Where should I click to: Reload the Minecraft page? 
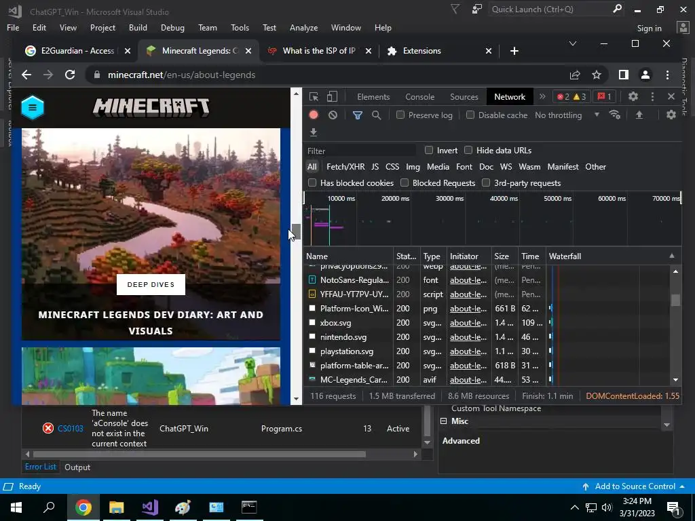(x=70, y=75)
